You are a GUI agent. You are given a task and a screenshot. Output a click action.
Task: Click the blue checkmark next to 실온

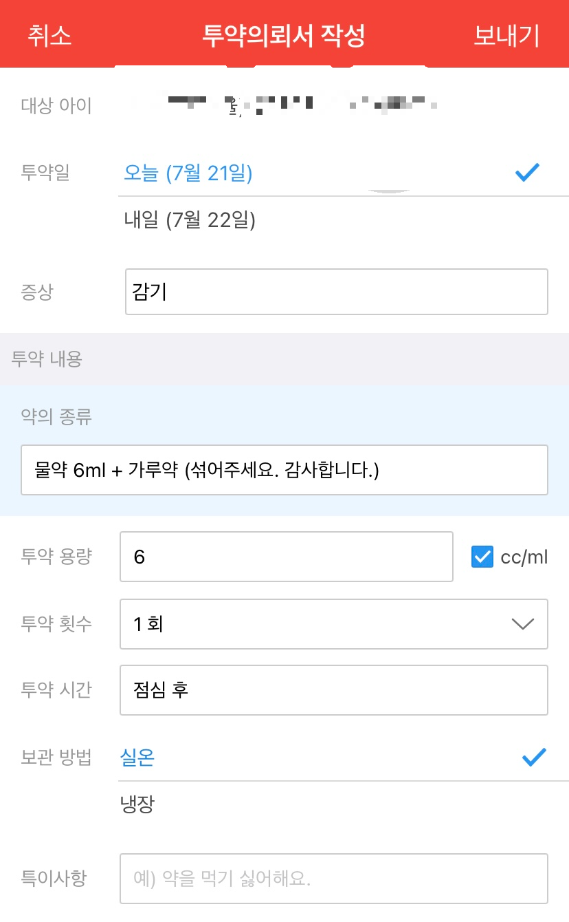(x=533, y=757)
